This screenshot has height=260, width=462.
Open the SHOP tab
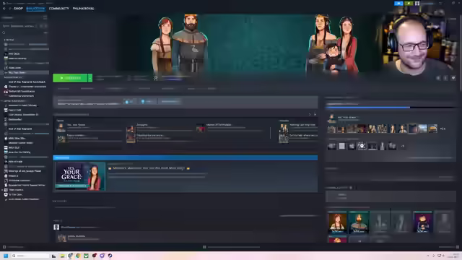click(x=18, y=9)
